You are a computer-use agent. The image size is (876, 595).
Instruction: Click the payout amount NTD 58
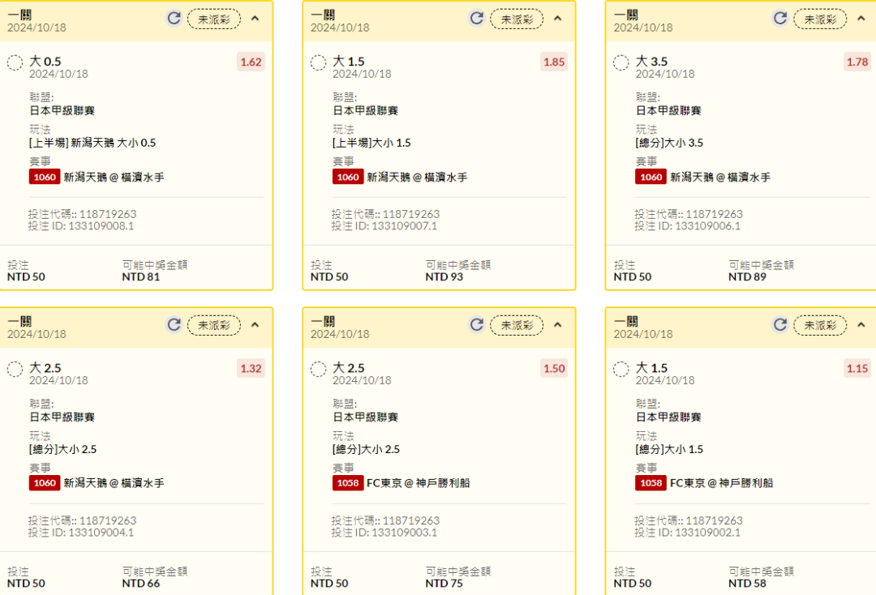tap(747, 584)
